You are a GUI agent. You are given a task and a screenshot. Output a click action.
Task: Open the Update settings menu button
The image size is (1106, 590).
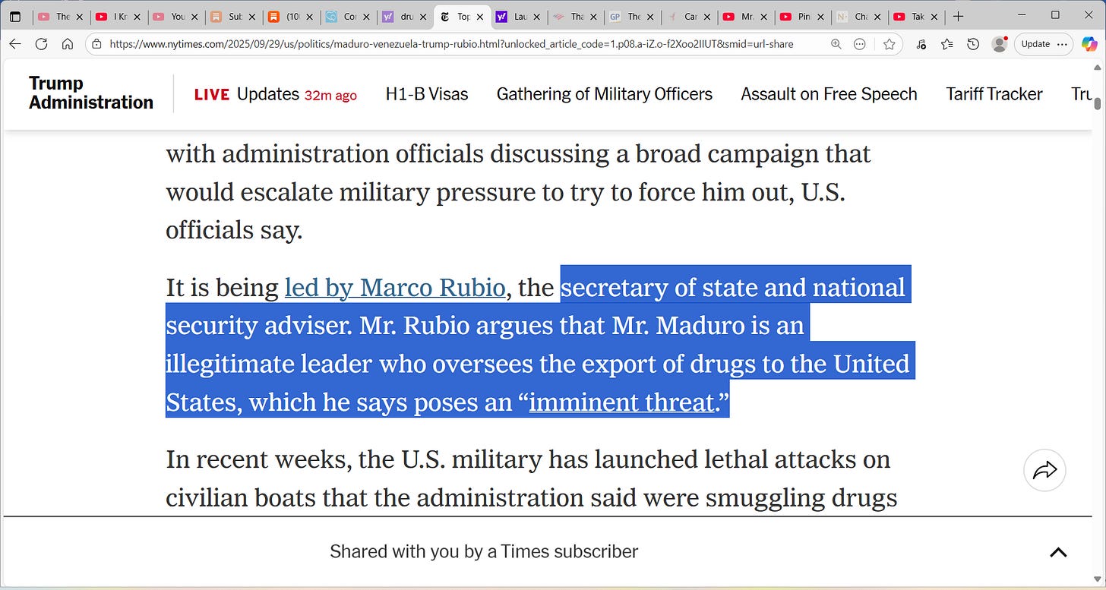pyautogui.click(x=1044, y=44)
